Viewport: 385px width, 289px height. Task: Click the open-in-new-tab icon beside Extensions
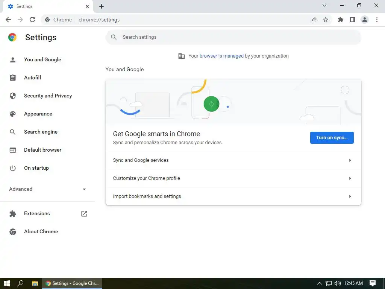[x=84, y=214]
